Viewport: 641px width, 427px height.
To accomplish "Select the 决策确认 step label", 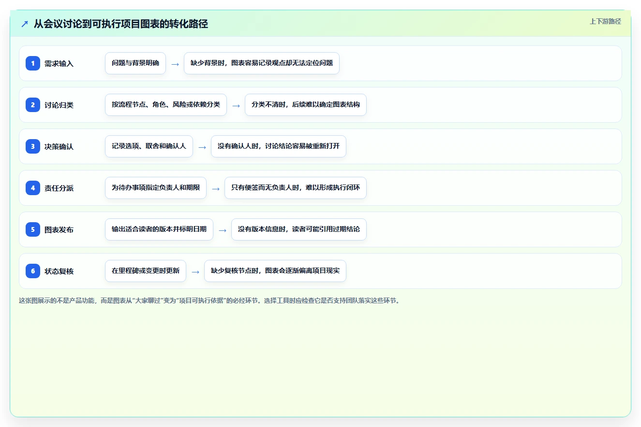I will click(59, 147).
